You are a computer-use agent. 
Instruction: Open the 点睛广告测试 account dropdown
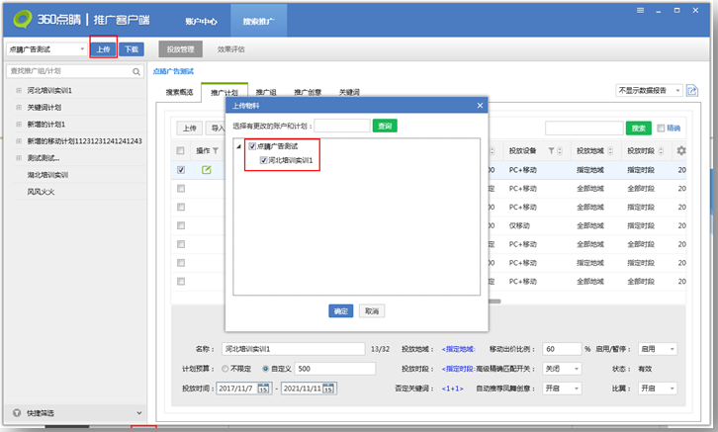click(82, 48)
